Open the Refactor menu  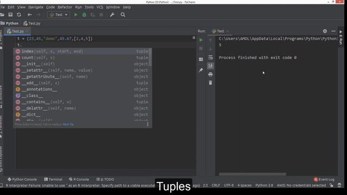coord(65,7)
